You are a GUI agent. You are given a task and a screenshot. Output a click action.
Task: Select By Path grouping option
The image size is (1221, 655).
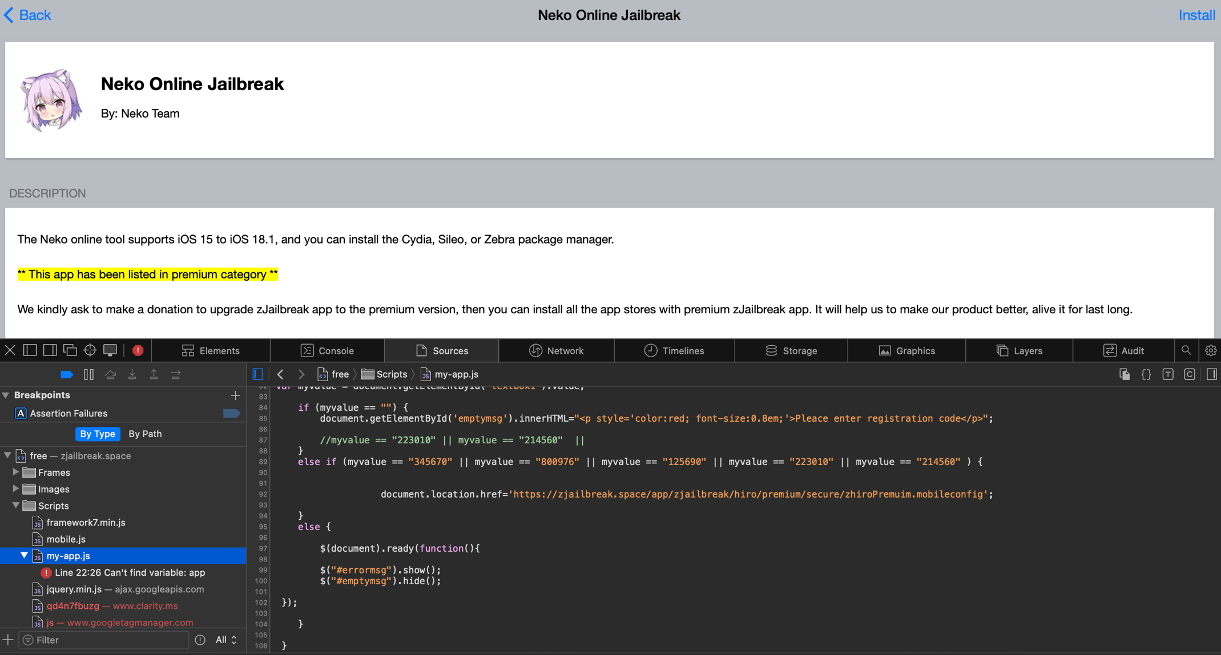pos(145,434)
